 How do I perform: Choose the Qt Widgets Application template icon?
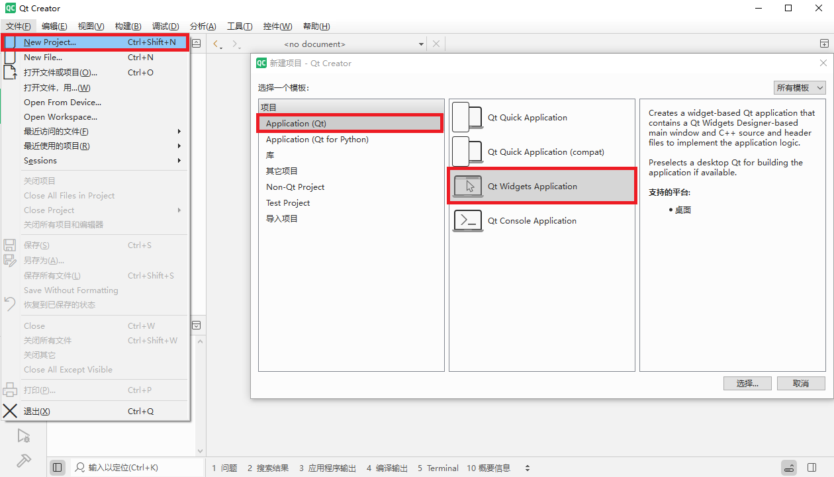coord(468,187)
